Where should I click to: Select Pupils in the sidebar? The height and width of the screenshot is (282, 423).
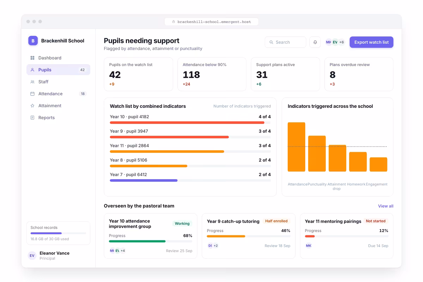coord(58,70)
